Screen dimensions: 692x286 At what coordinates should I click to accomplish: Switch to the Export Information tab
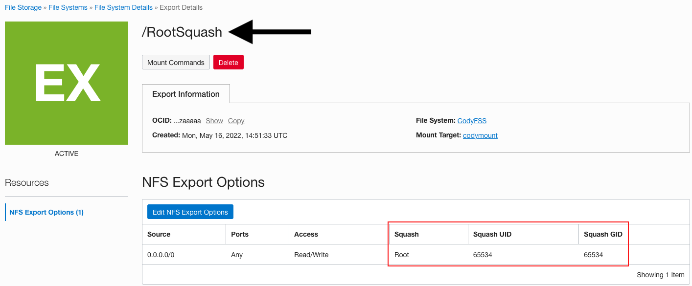pyautogui.click(x=186, y=94)
